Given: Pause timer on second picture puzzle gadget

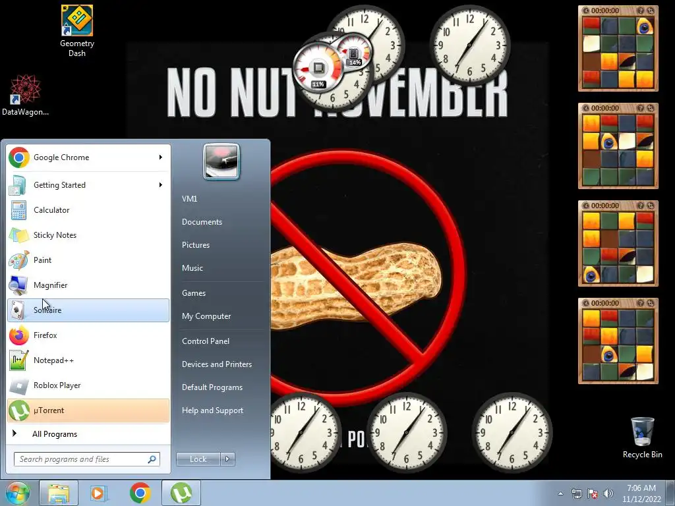Looking at the screenshot, I should click(x=585, y=109).
